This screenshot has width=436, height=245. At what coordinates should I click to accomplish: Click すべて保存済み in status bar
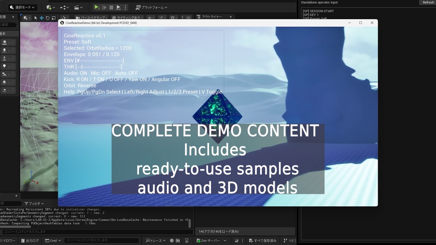262,241
